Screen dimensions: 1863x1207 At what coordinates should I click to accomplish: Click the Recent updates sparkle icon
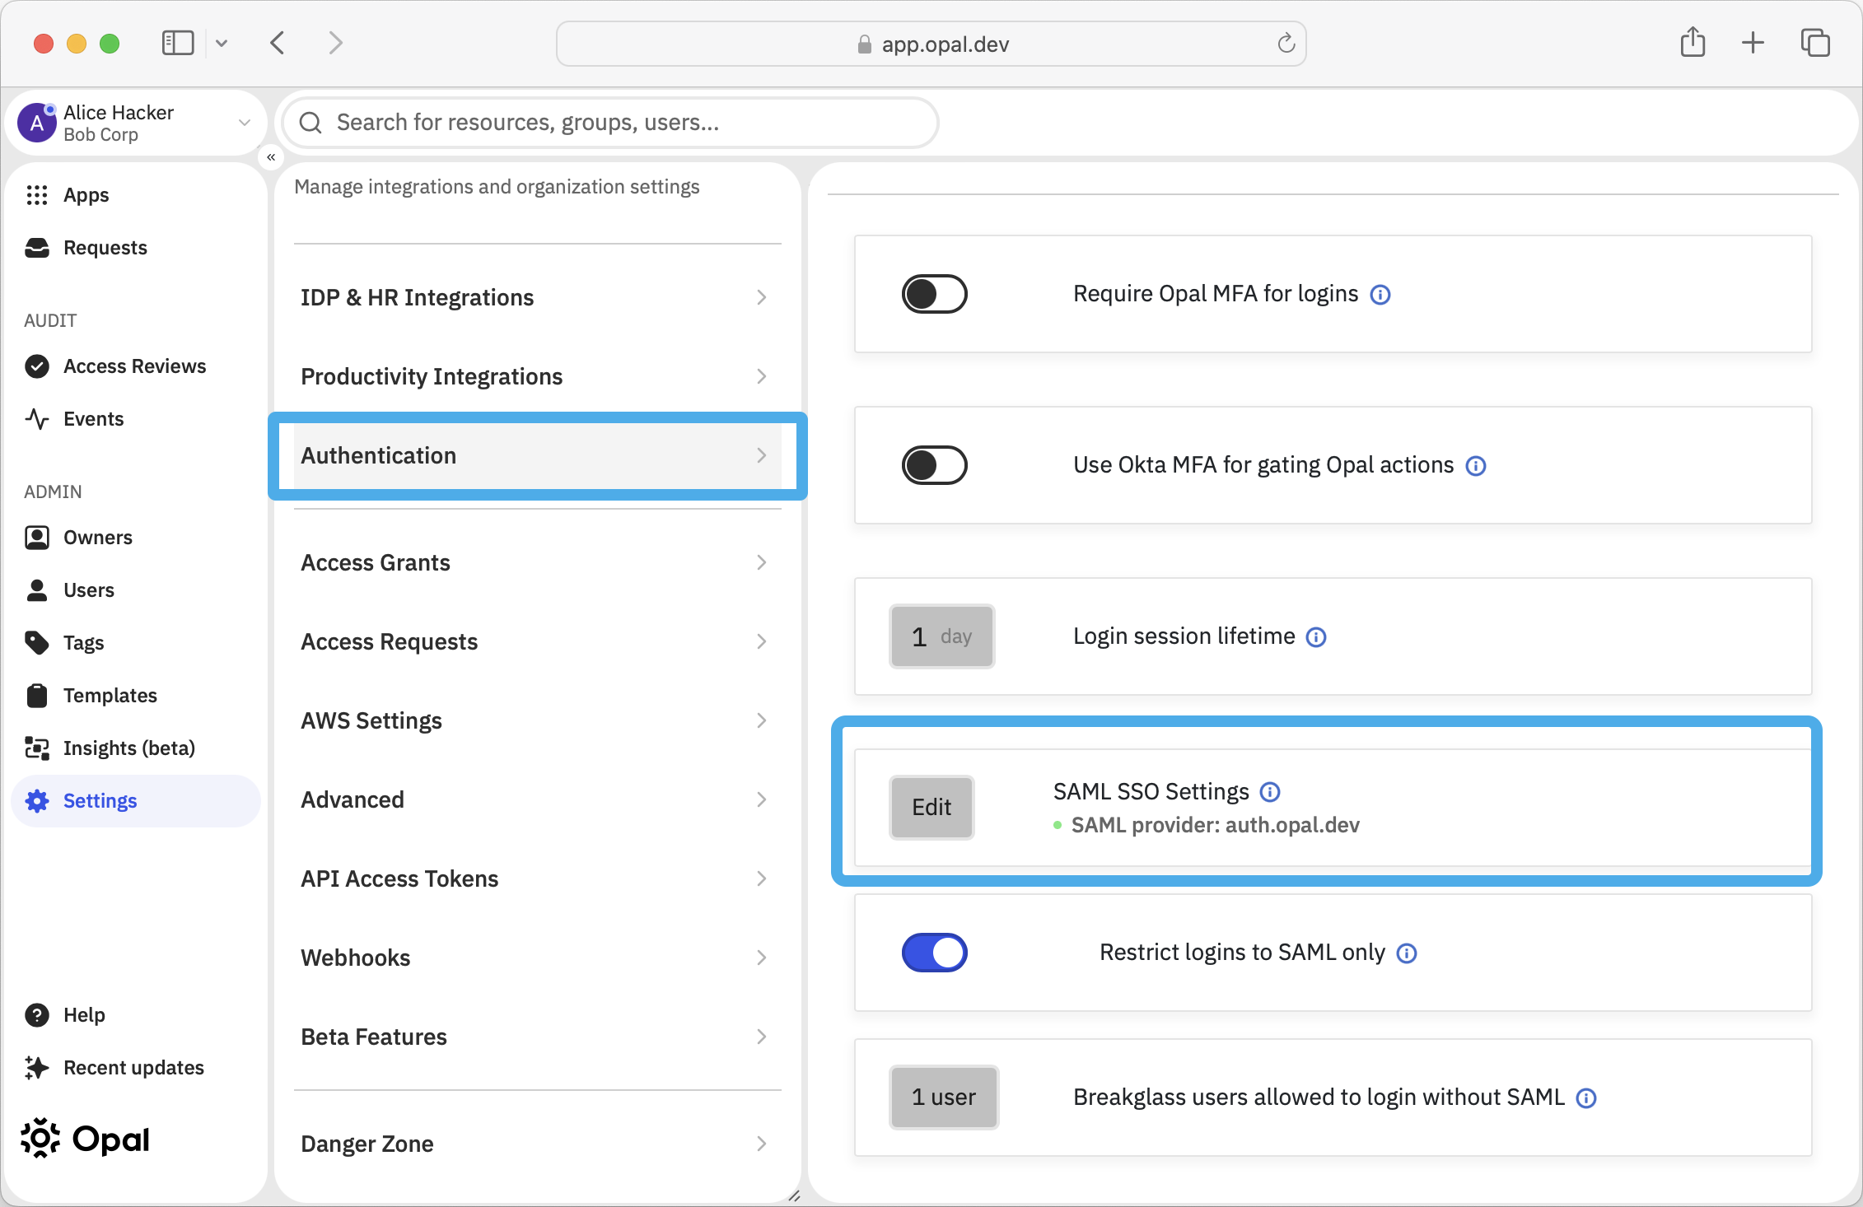[37, 1068]
